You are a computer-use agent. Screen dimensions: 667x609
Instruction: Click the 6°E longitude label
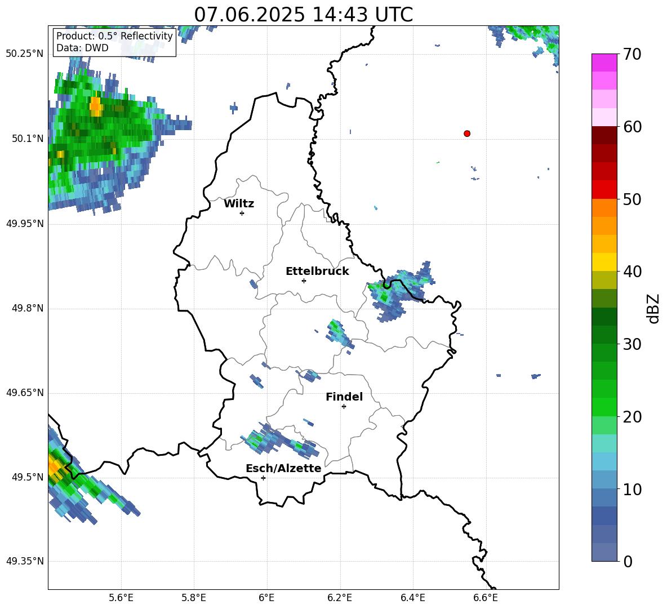click(266, 598)
